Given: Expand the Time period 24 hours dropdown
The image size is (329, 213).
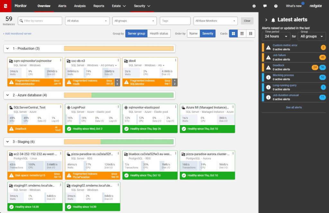Looking at the screenshot, I should click(x=276, y=36).
